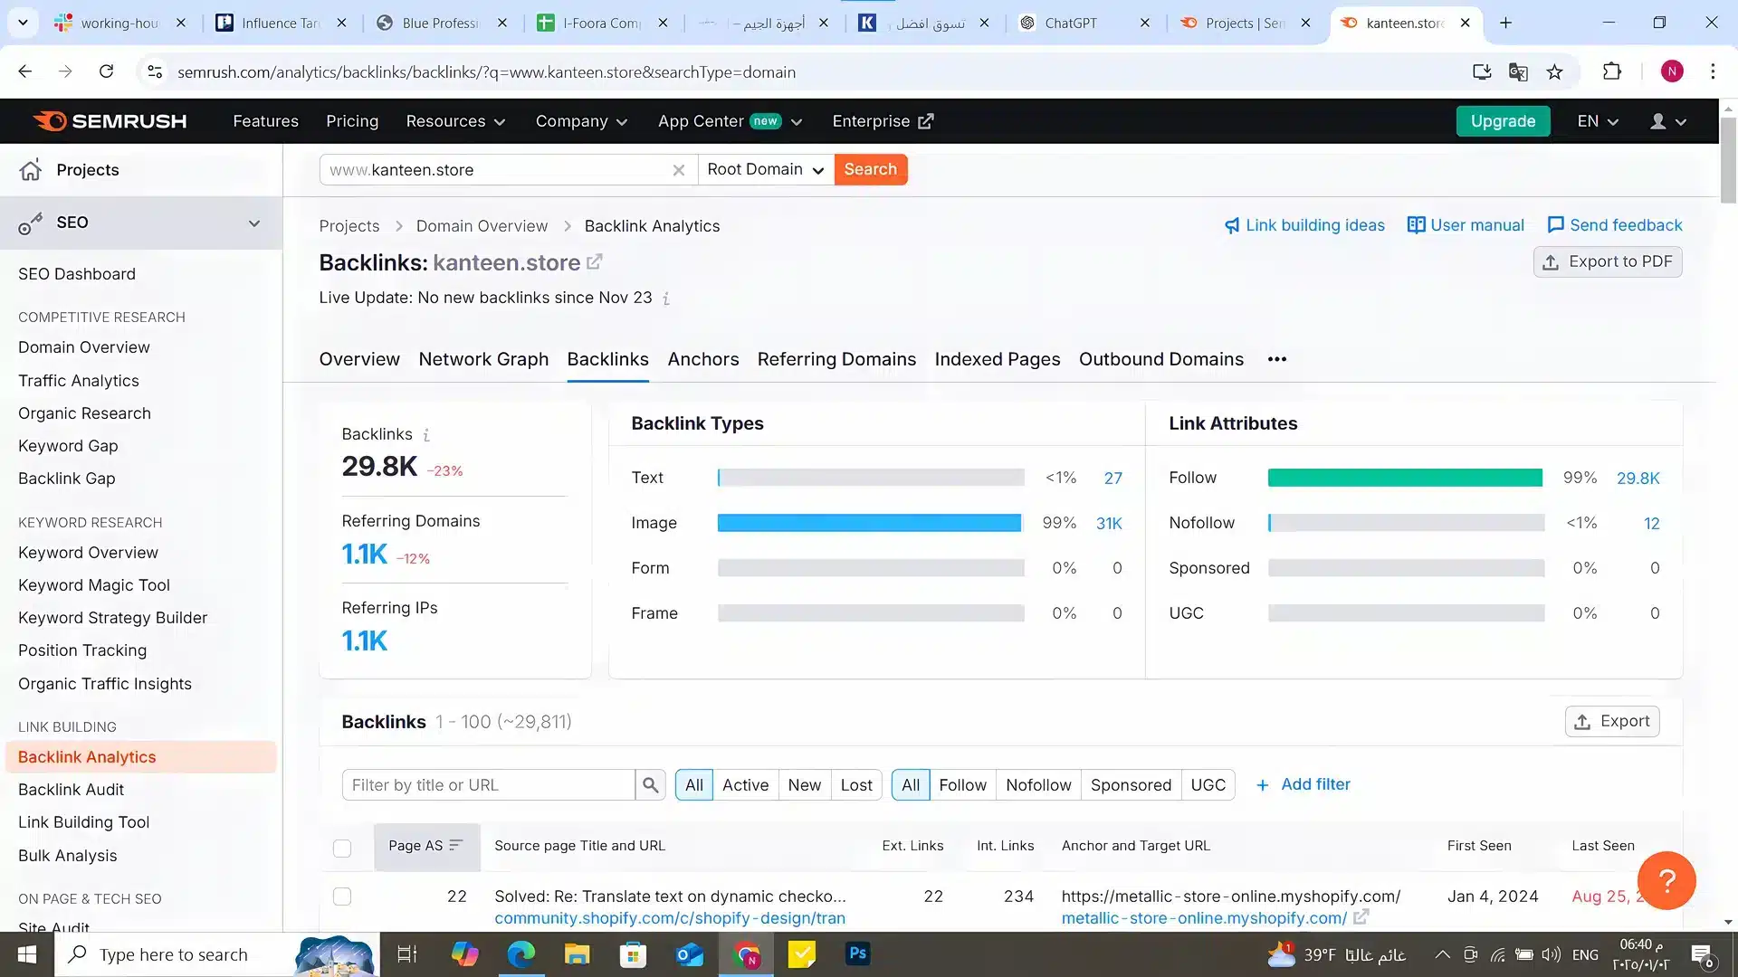The height and width of the screenshot is (977, 1738).
Task: Click the info icon beside Live Update
Action: (x=667, y=298)
